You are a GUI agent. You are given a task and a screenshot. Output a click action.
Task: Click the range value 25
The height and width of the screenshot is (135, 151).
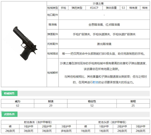pos(133,106)
